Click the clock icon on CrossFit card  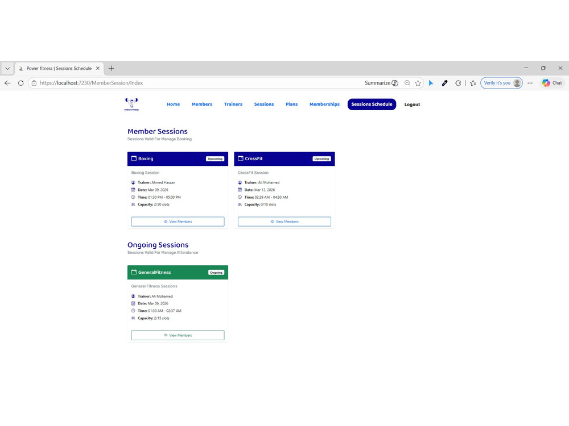(x=240, y=198)
